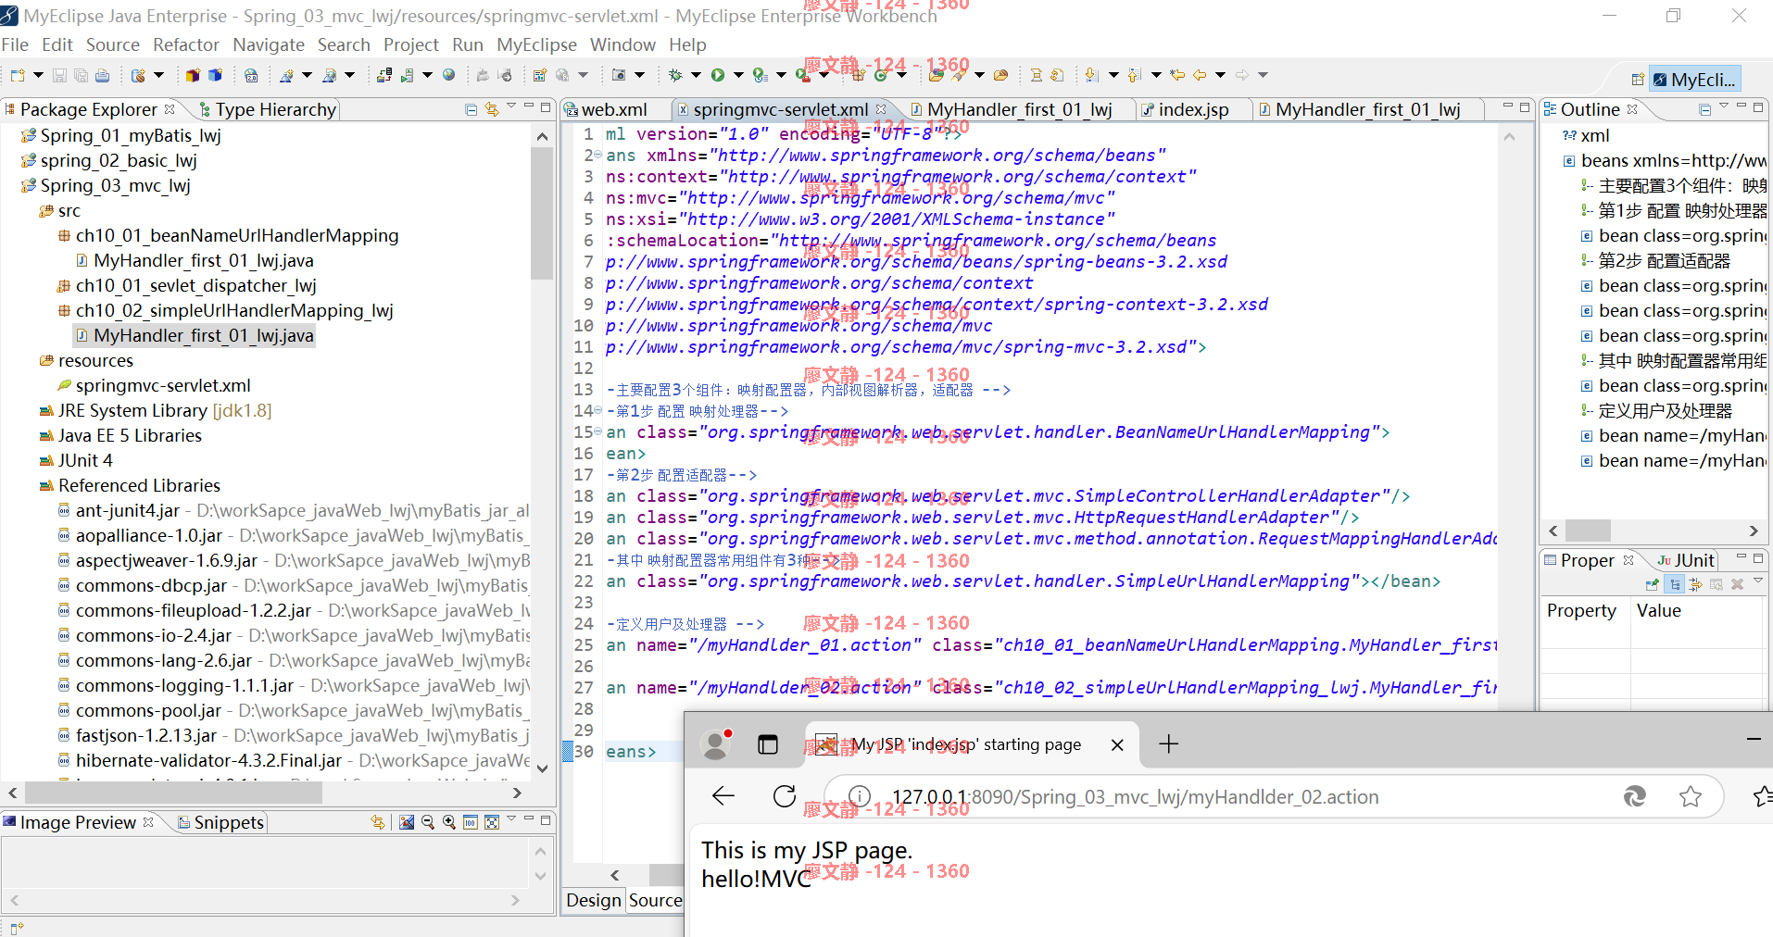1773x937 pixels.
Task: Open the Outline view menu triangle
Action: (1724, 107)
